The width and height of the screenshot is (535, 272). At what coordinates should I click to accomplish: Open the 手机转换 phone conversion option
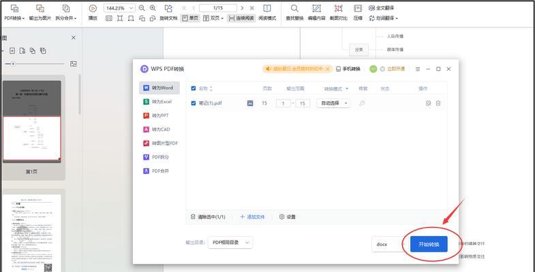(x=348, y=69)
